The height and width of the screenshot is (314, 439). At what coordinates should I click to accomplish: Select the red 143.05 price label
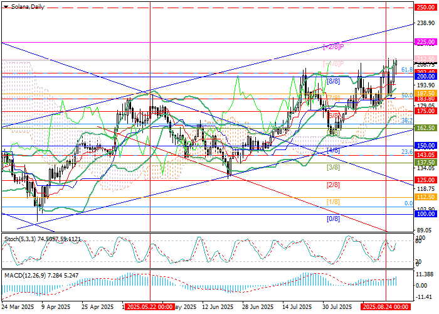(426, 155)
